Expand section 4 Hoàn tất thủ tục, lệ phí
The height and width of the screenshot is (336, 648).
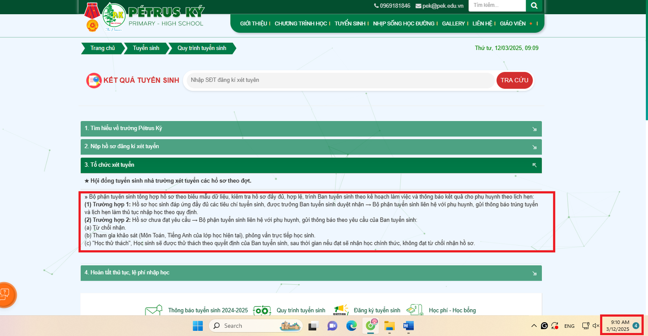311,273
